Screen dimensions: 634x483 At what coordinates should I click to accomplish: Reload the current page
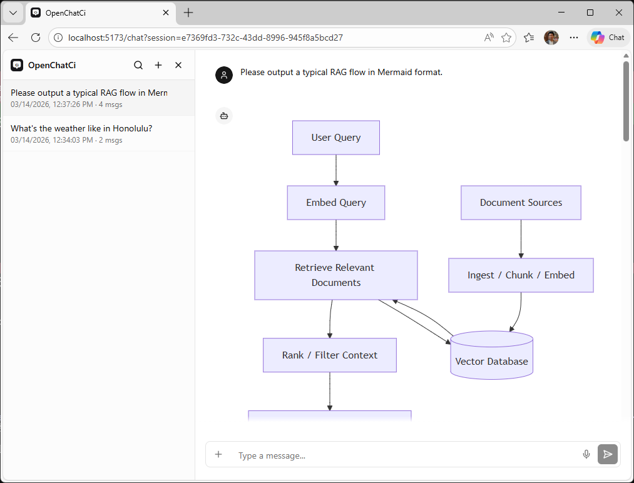point(36,38)
